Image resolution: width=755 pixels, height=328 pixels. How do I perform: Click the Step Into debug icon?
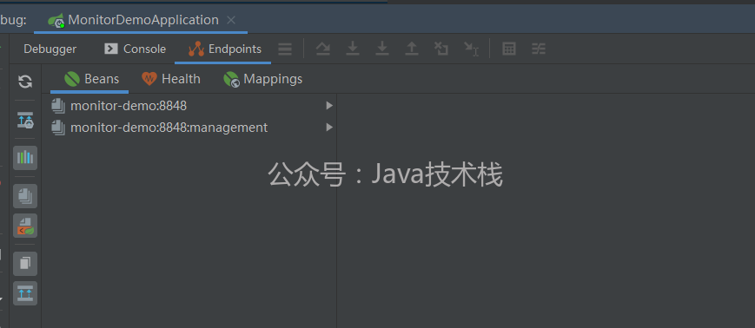coord(353,49)
